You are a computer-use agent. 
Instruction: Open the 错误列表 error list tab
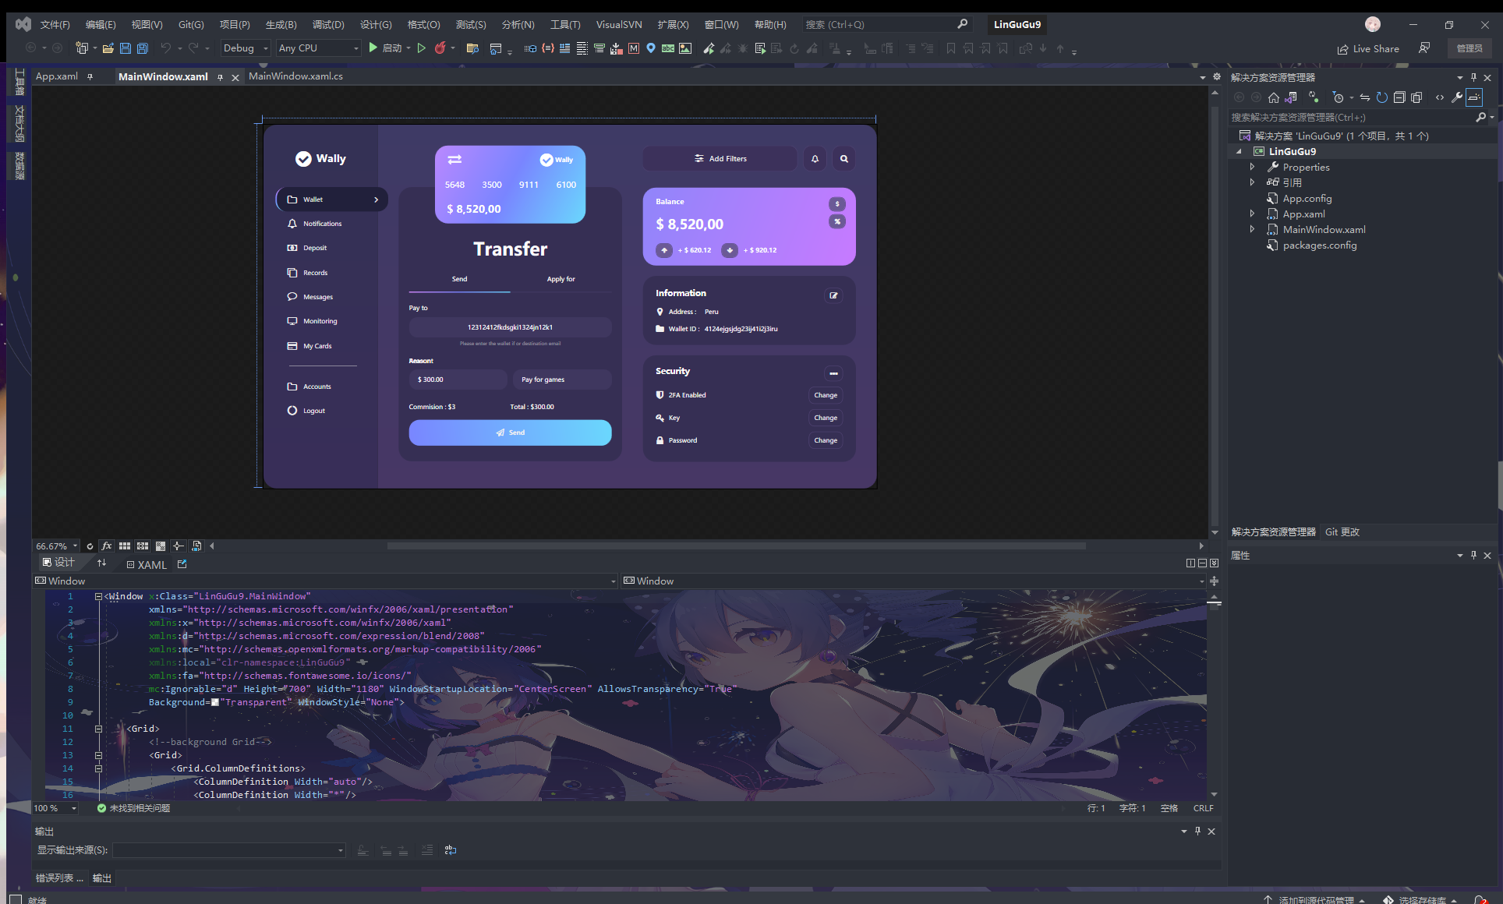[59, 878]
